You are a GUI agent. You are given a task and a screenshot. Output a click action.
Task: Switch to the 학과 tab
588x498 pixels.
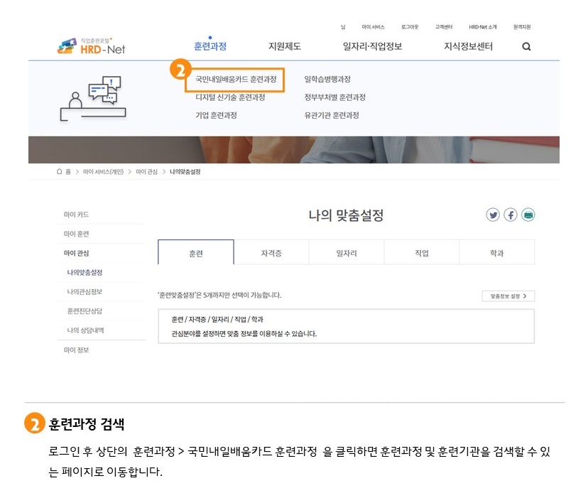click(x=496, y=253)
